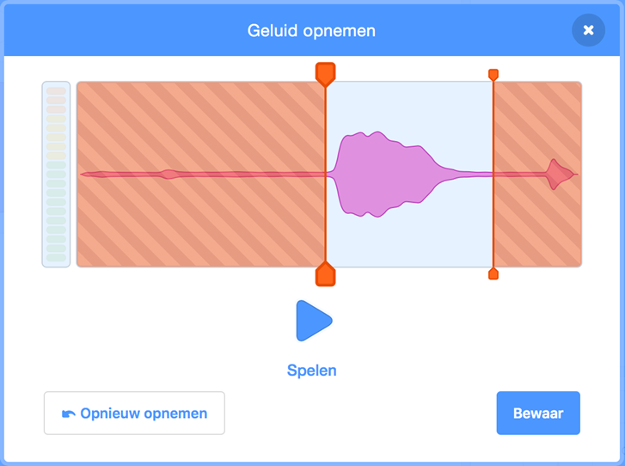Click the top handle of left trim marker
The image size is (625, 466).
point(325,74)
